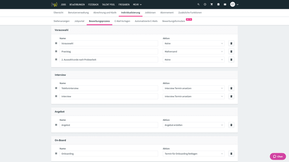This screenshot has height=162, width=289.
Task: Click drag handle of 2. Auswahlrunde row
Action: [x=56, y=60]
